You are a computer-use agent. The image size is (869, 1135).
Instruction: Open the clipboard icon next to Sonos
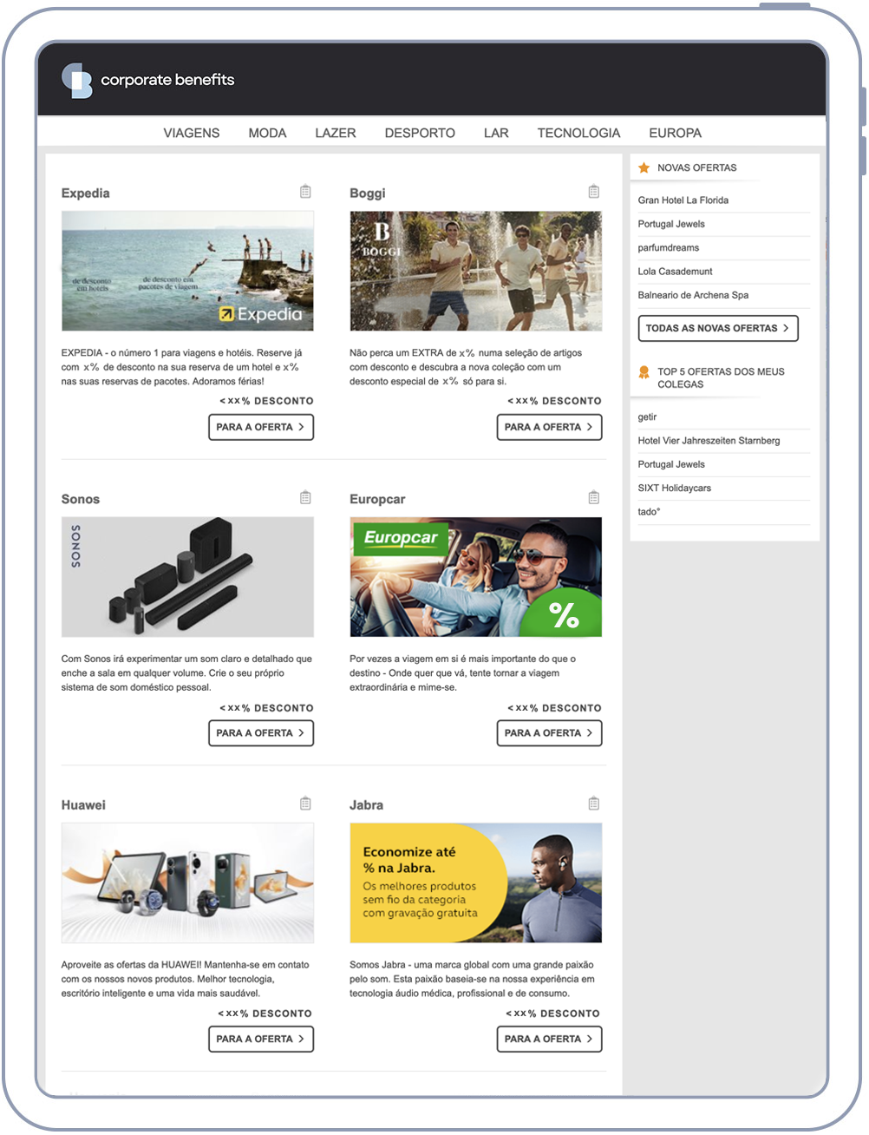point(305,498)
